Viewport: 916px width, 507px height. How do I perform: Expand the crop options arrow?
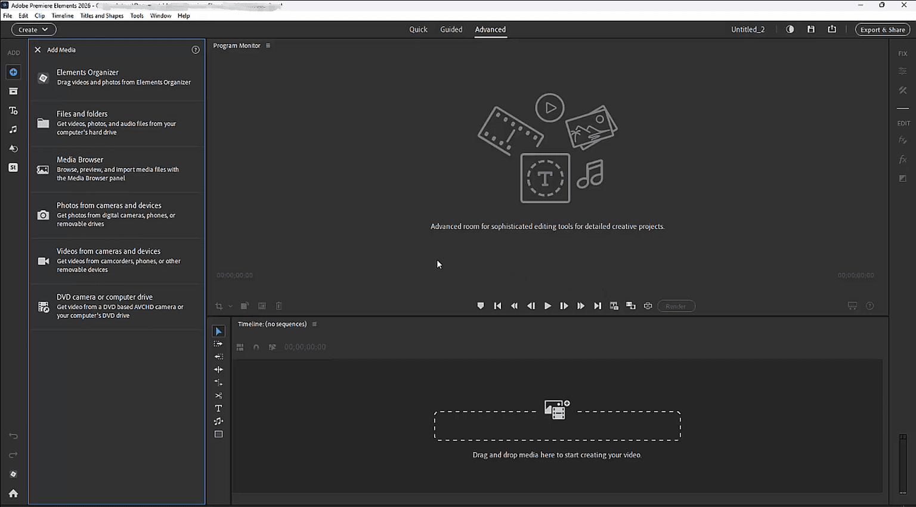230,306
